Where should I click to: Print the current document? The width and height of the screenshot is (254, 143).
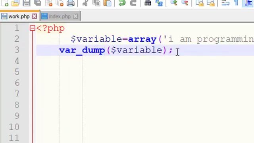[x=71, y=3]
